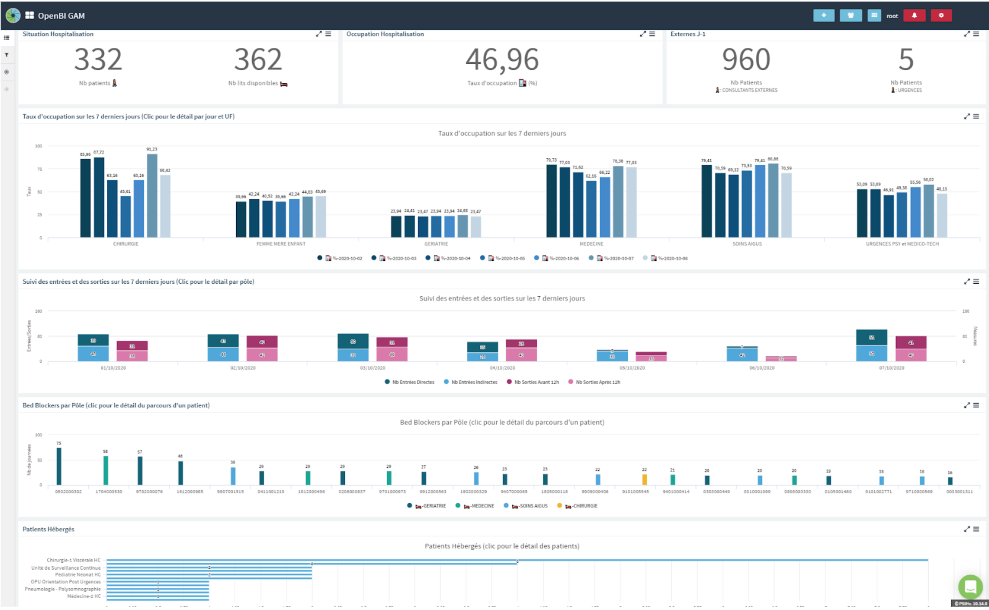Open the red notifications bell

914,16
